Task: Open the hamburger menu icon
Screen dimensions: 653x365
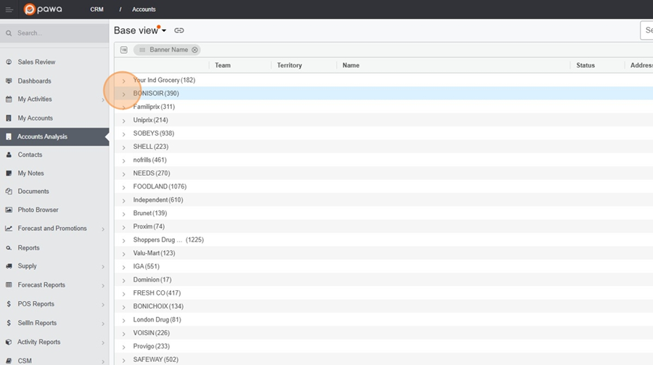Action: [x=9, y=9]
